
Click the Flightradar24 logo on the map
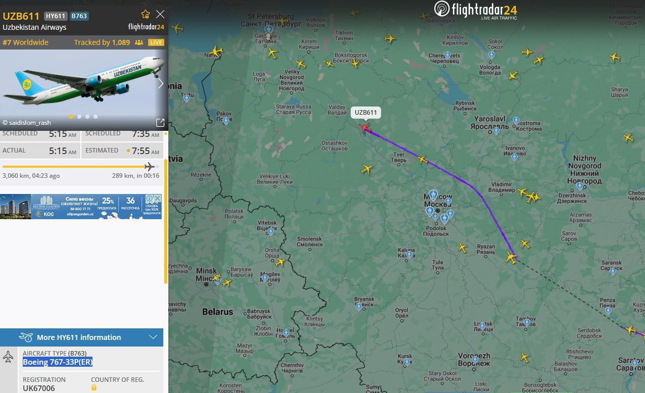point(475,10)
